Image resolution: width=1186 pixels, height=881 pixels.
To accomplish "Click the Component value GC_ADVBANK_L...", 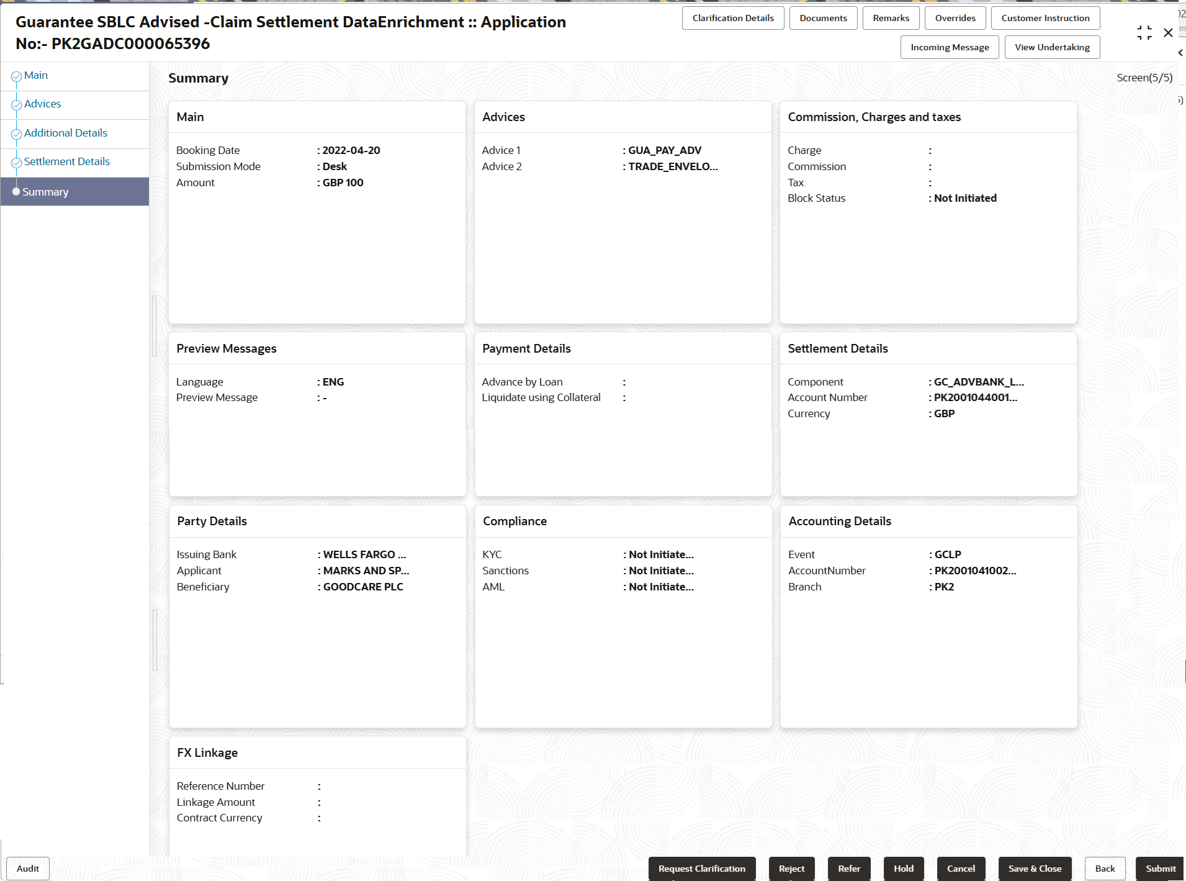I will 979,382.
